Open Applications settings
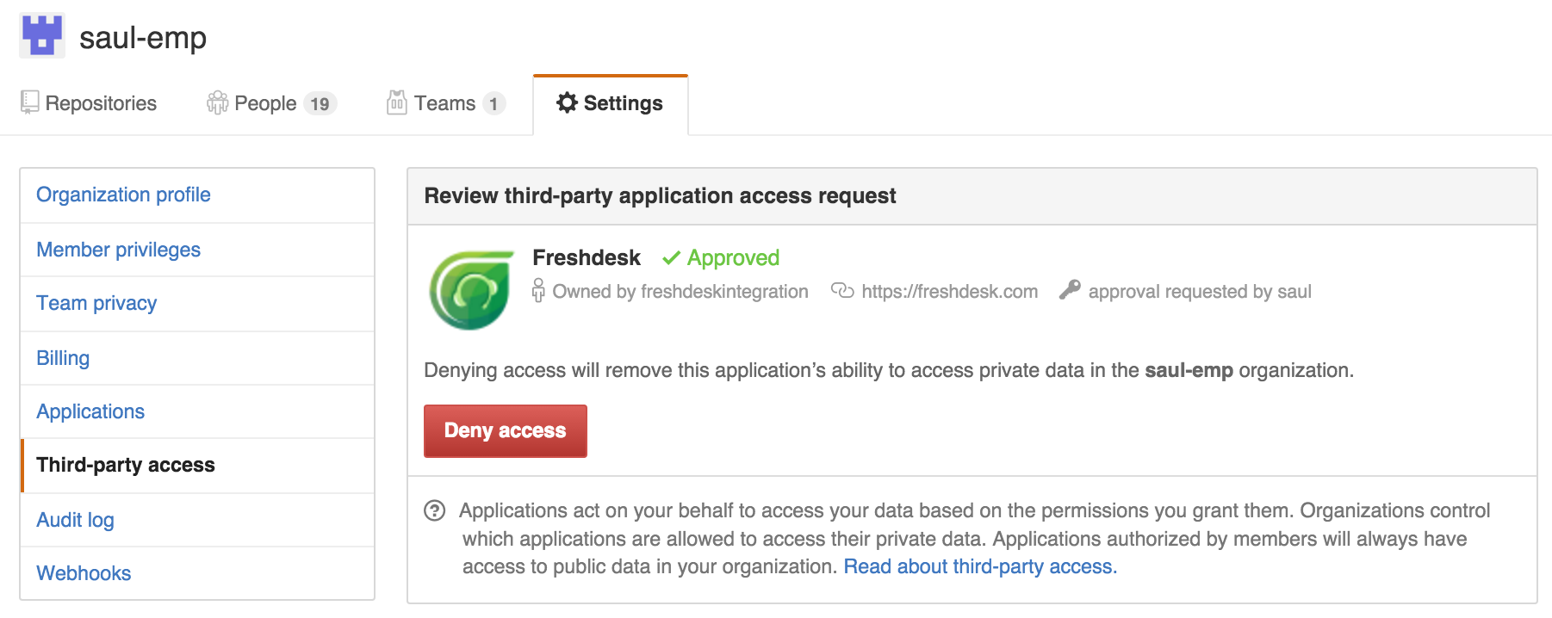The height and width of the screenshot is (618, 1552). click(x=197, y=411)
